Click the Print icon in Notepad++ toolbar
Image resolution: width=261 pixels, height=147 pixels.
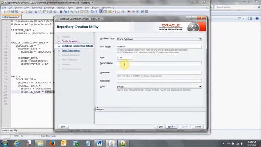pos(30,11)
